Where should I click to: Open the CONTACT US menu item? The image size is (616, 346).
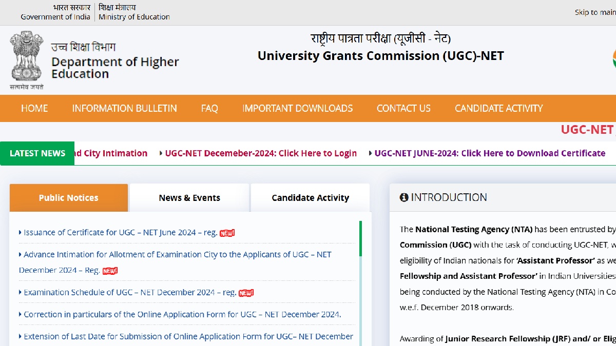coord(403,108)
